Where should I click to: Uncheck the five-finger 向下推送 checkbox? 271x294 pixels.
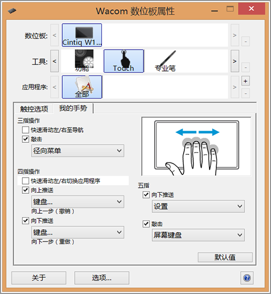pos(146,194)
